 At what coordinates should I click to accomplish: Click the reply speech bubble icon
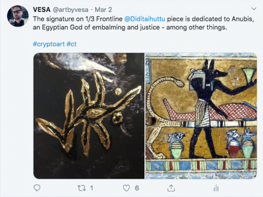tap(37, 188)
